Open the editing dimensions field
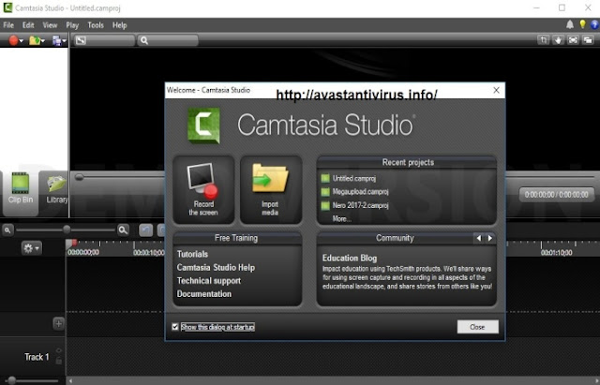600x385 pixels. (104, 40)
